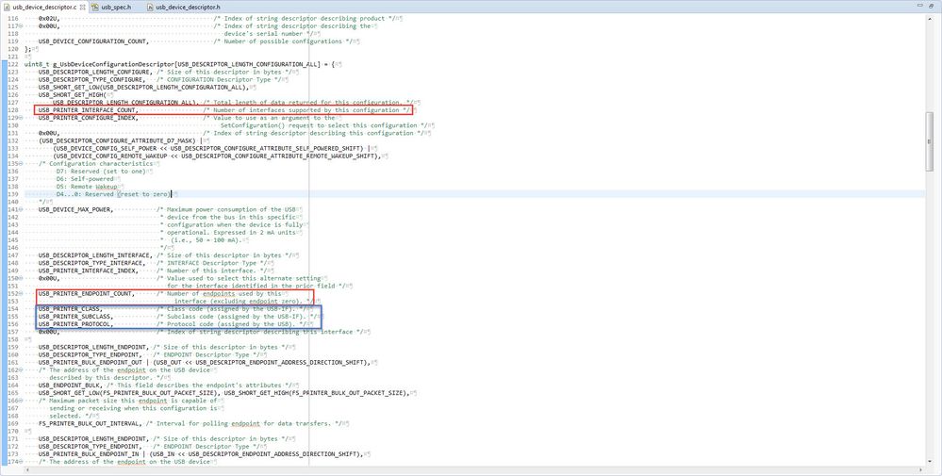
Task: Click the C file icon on usb_device_descriptor.c tab
Action: point(8,8)
